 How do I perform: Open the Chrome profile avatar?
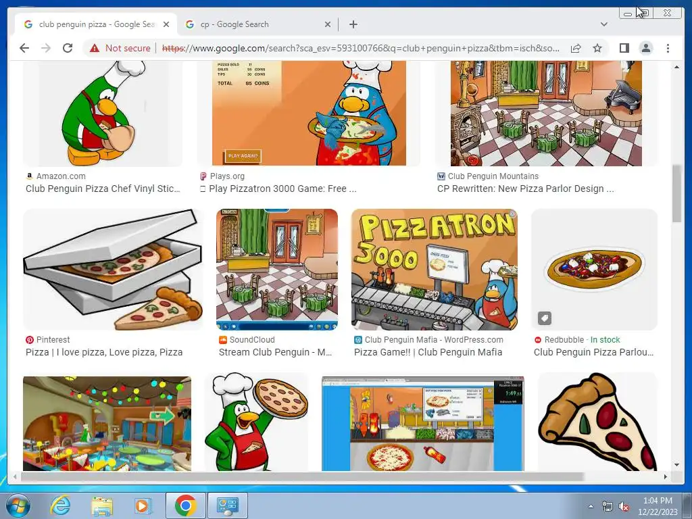(645, 48)
